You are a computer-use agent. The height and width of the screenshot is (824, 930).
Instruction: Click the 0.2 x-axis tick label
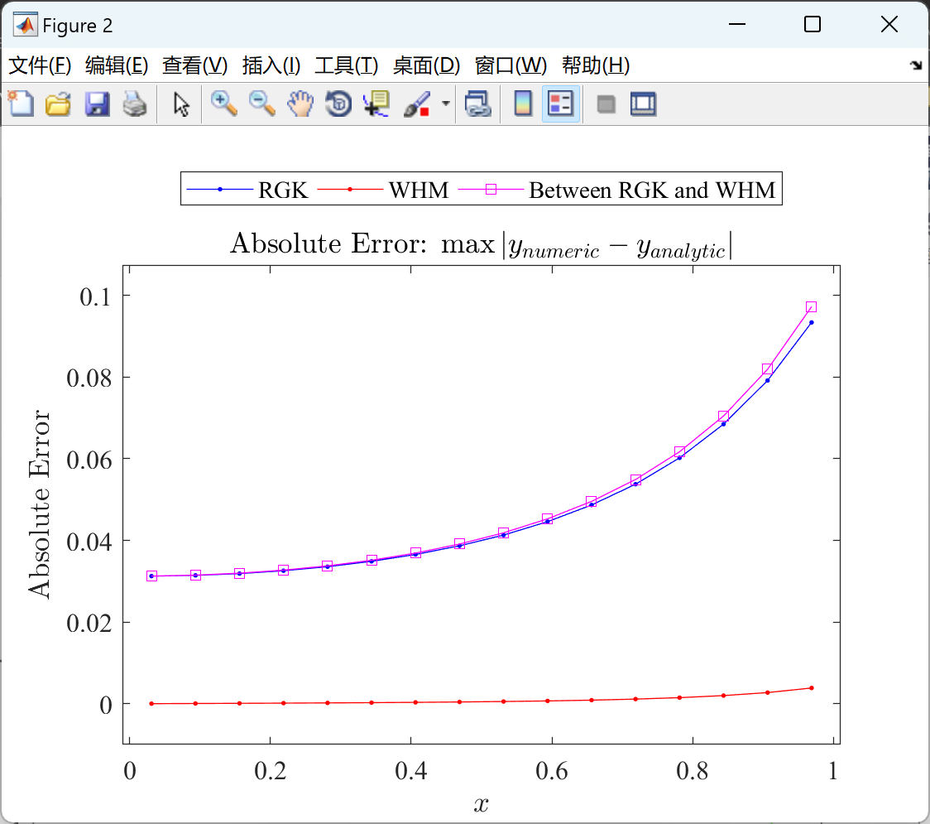pos(271,770)
